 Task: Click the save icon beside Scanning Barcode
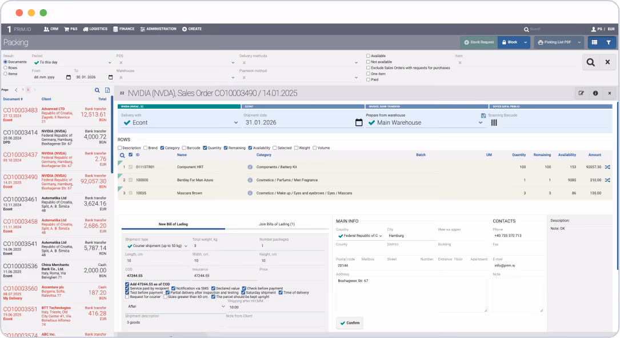[483, 116]
